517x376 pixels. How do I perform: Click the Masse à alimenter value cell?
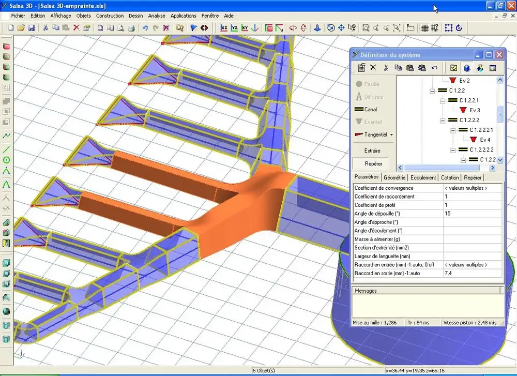473,239
